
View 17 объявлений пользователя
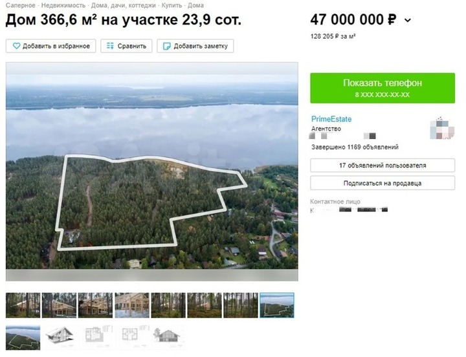[x=383, y=166]
